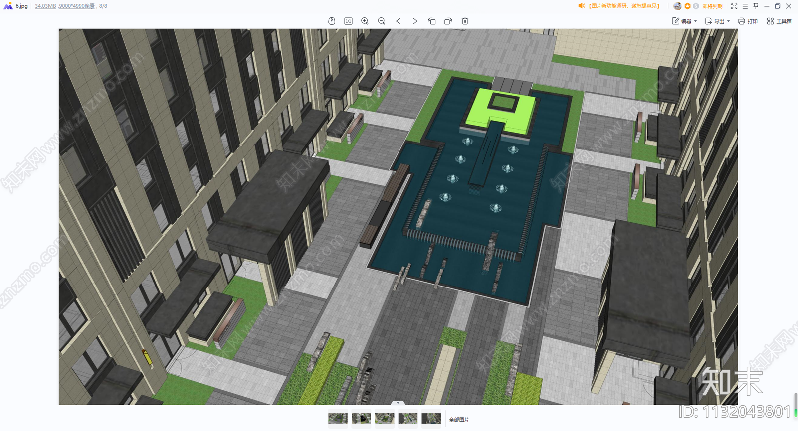
Task: Select the fourth thumbnail in the strip
Action: (x=408, y=419)
